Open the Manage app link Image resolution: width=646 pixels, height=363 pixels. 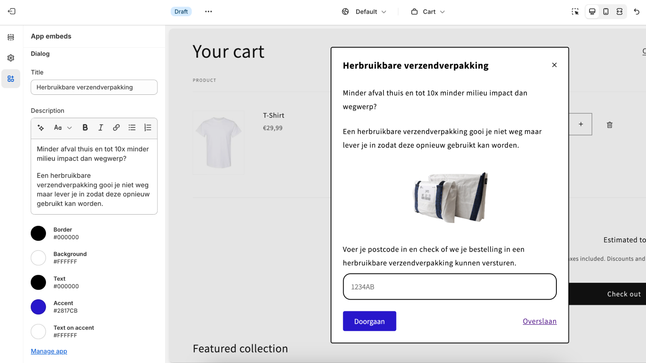click(x=49, y=351)
